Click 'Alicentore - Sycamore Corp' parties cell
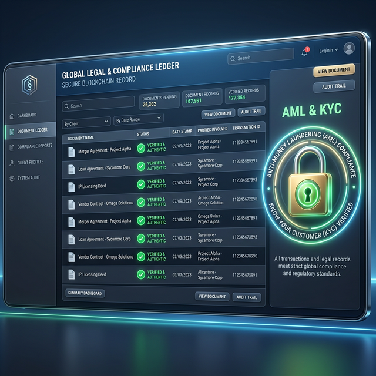Viewport: 376px width, 376px height. [210, 275]
